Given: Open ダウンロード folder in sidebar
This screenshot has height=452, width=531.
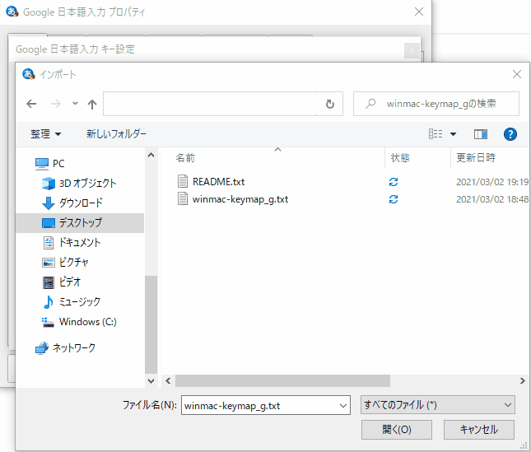Looking at the screenshot, I should [72, 203].
